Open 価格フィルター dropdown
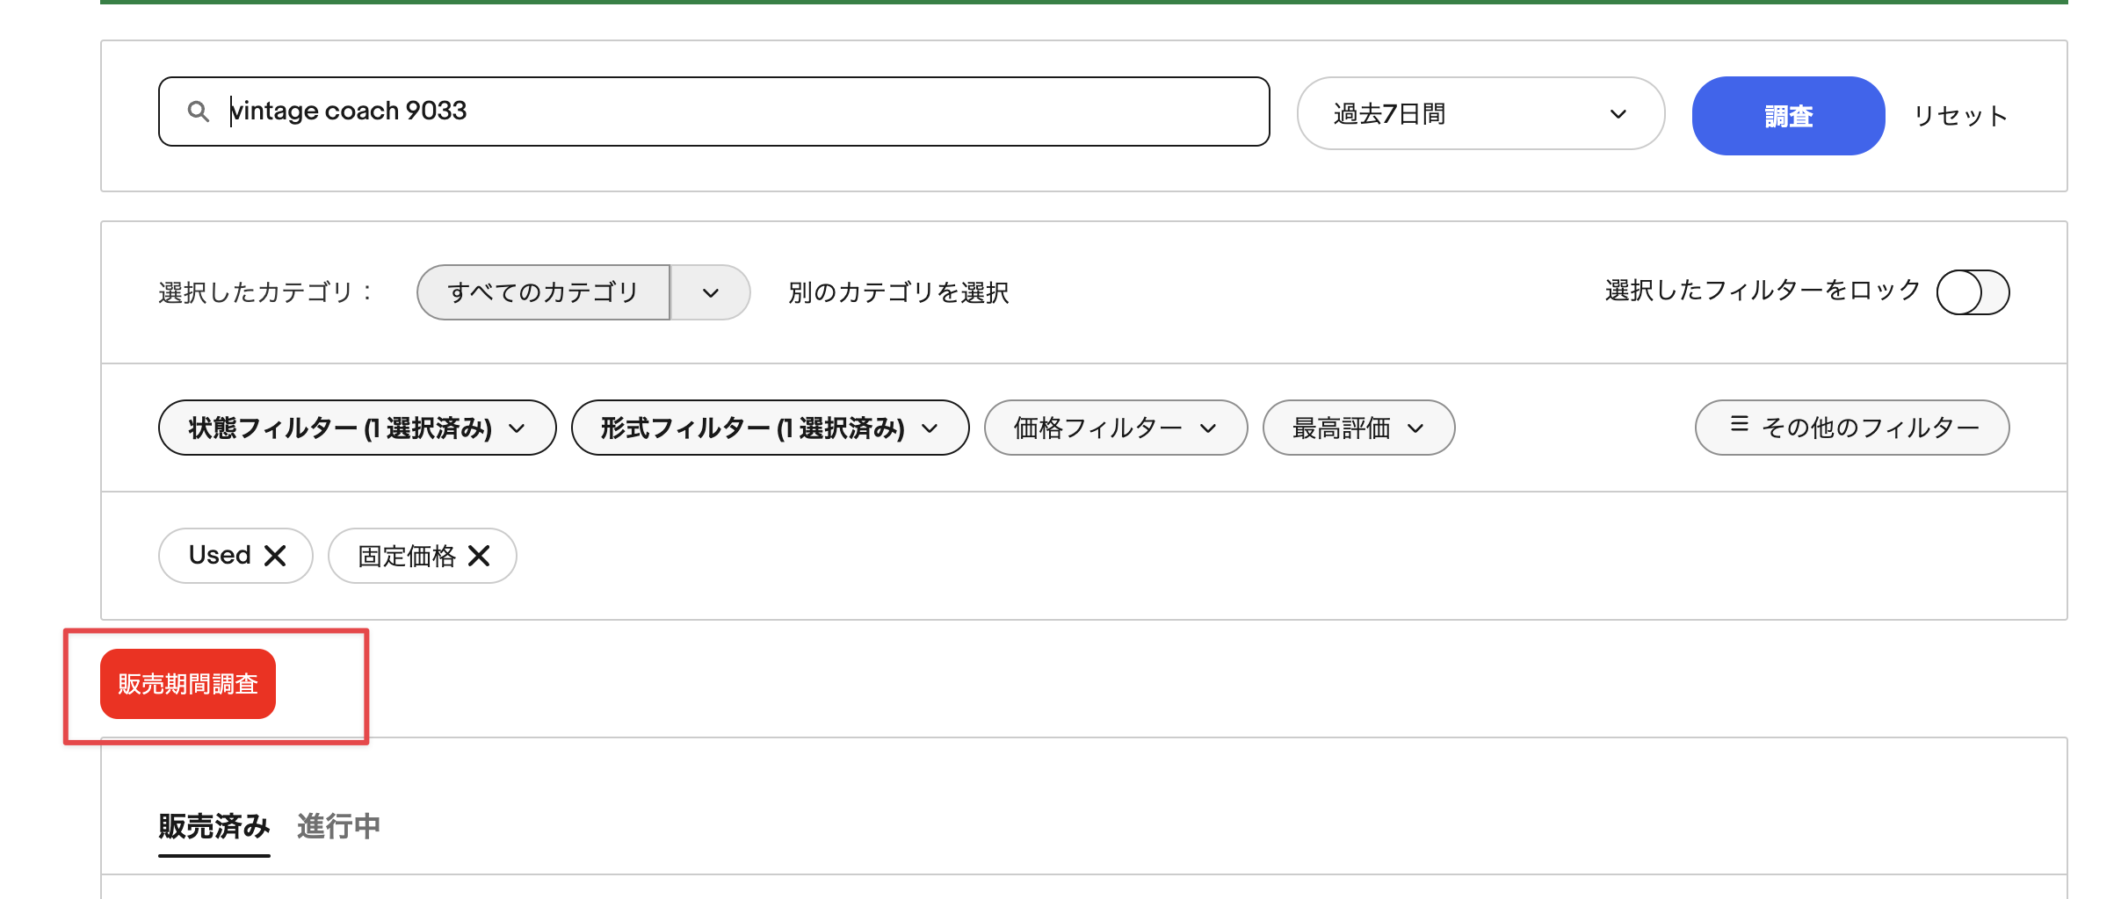The width and height of the screenshot is (2121, 899). (x=1116, y=428)
